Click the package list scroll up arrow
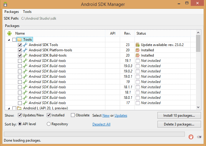Image resolution: width=206 pixels, height=146 pixels. point(198,33)
